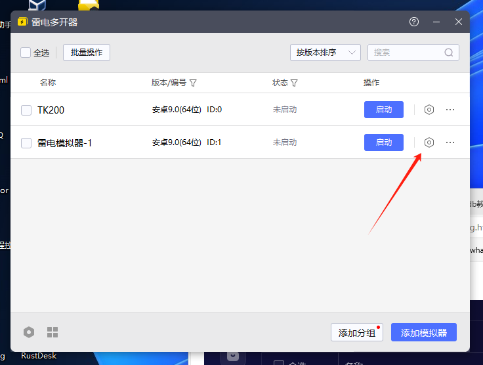Click the 版本/编号 filter funnel icon
The image size is (483, 365).
click(x=194, y=83)
